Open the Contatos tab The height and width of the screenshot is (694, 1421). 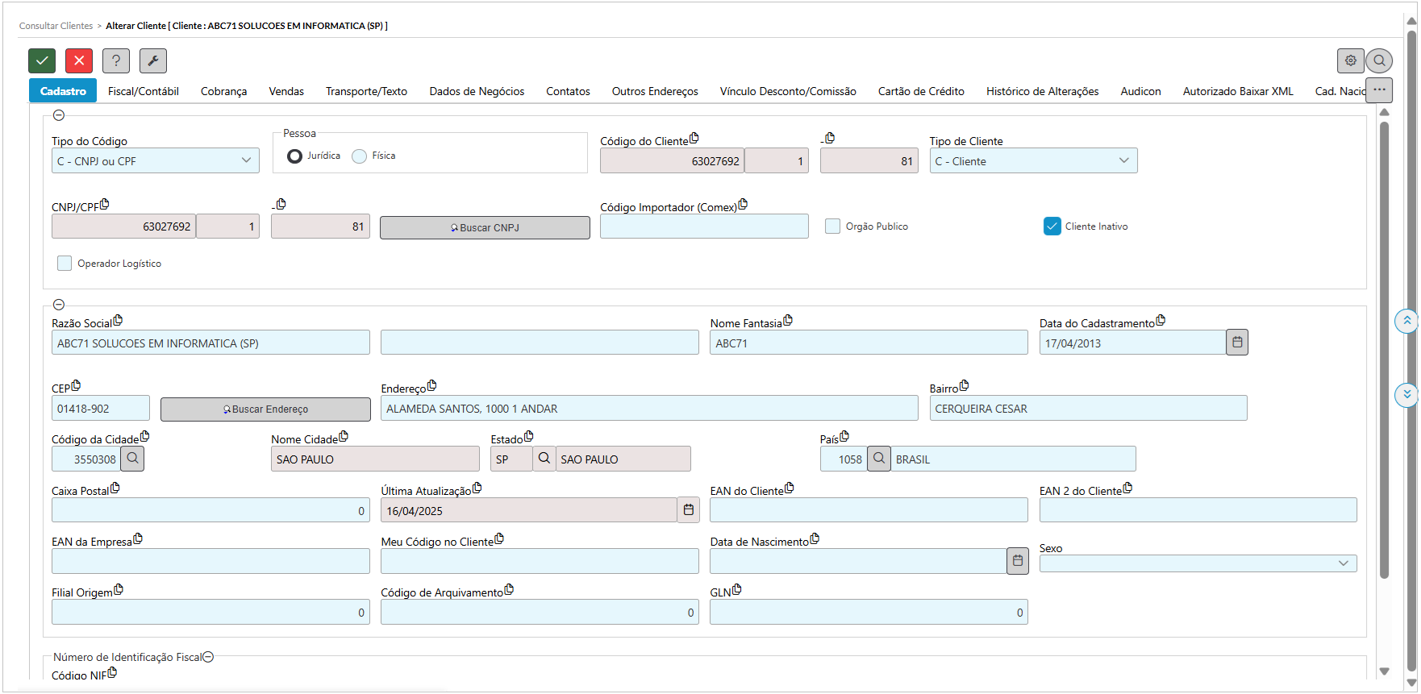568,91
